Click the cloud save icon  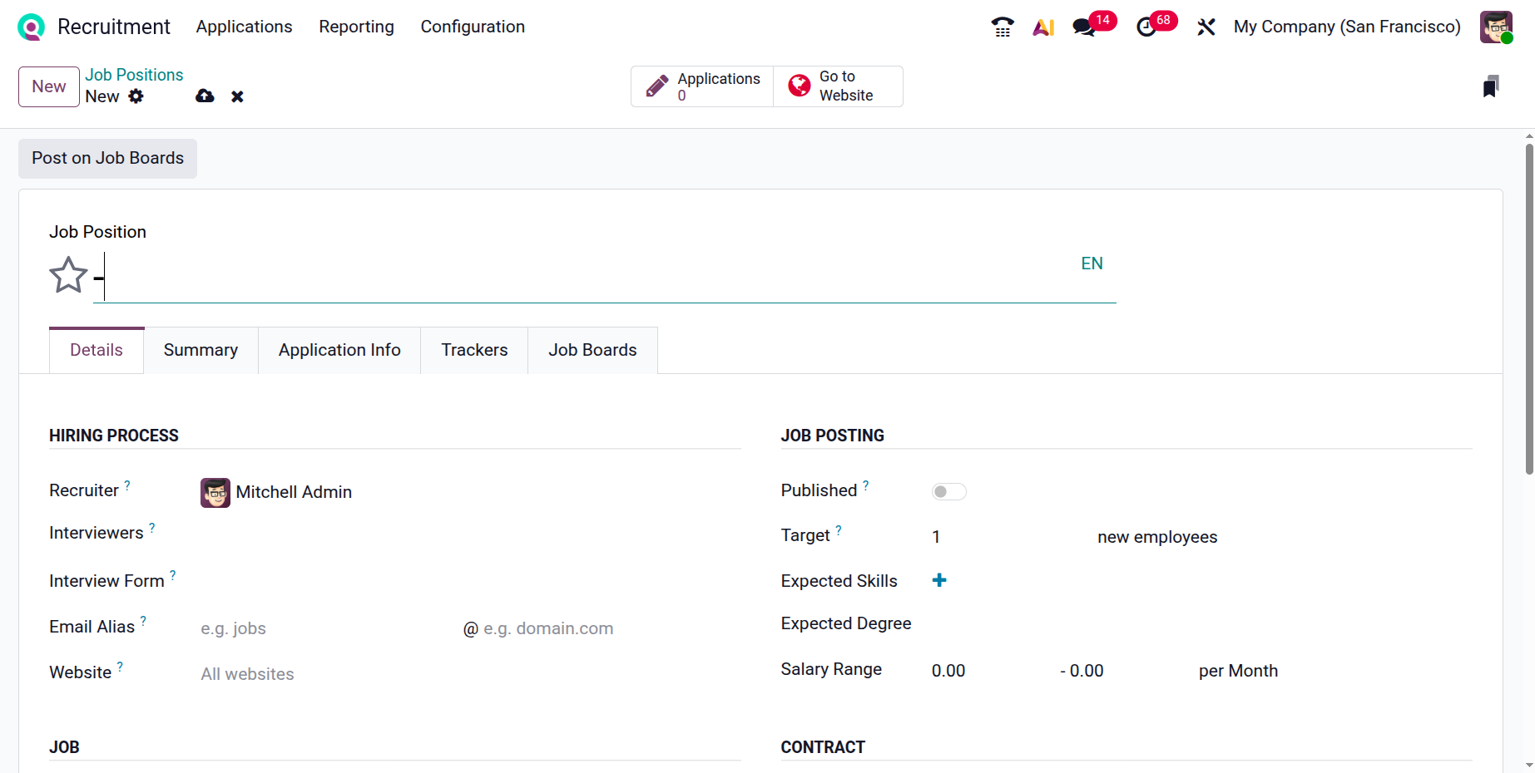point(205,96)
